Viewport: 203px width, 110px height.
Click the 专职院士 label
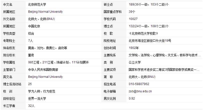tap(9, 41)
